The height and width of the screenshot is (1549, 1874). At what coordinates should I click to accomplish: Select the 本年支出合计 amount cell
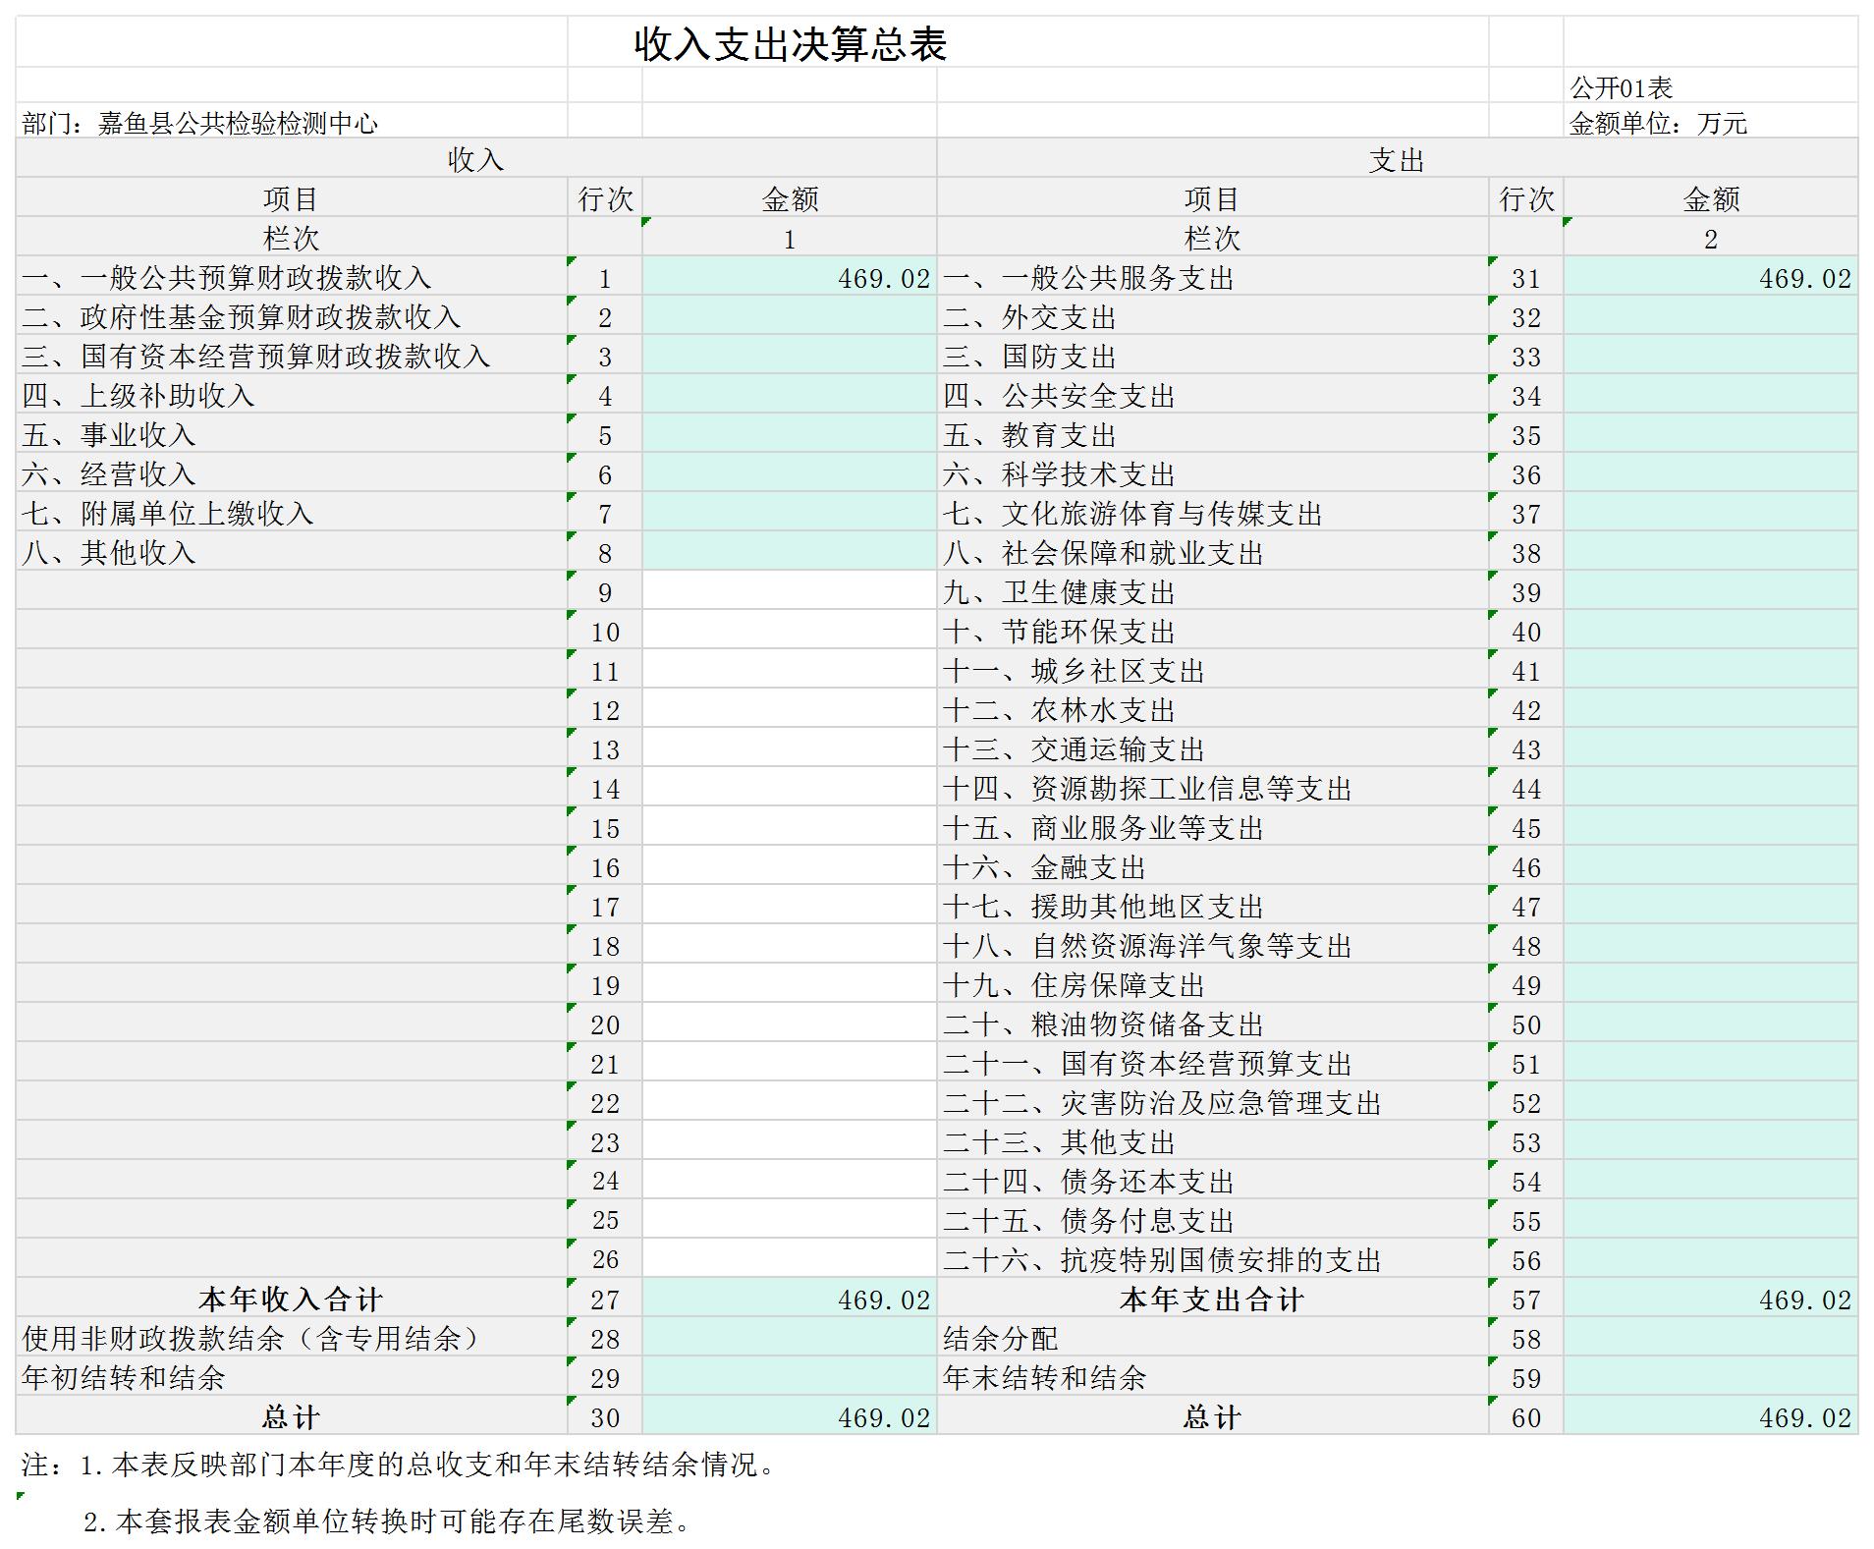(1710, 1300)
